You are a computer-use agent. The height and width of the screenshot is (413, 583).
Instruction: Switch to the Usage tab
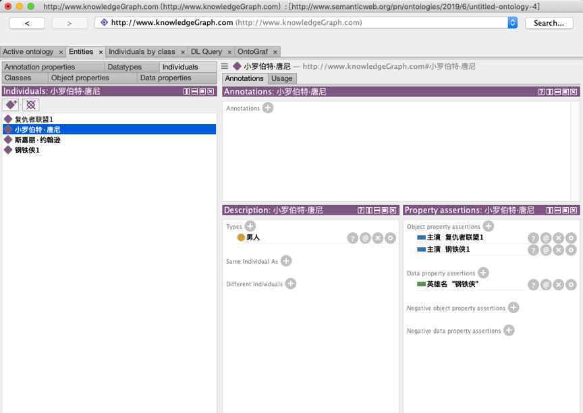tap(282, 78)
